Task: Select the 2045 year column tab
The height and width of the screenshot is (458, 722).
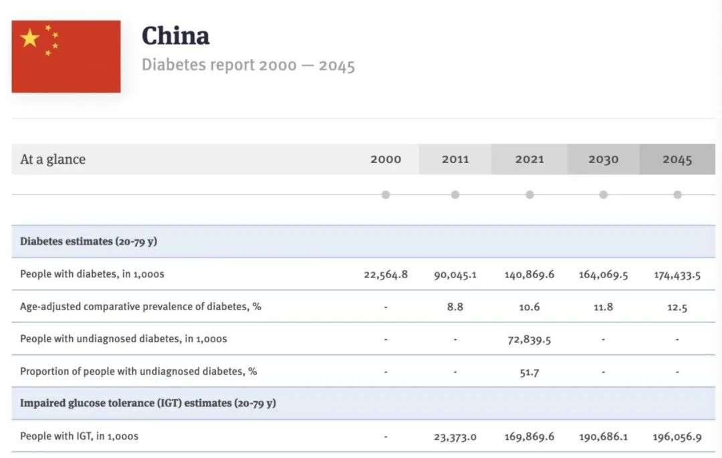Action: pos(677,159)
